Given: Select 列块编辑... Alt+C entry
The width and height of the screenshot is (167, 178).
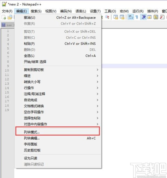Looking at the screenshot, I should click(x=58, y=138).
